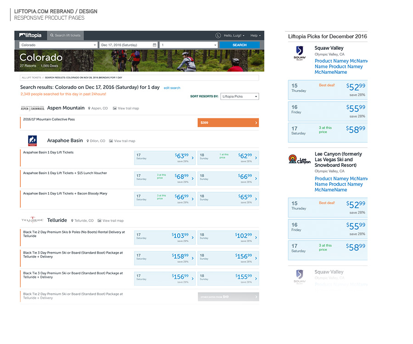Click View trail map for Arapahoe Basin
This screenshot has height=344, width=413.
124,141
